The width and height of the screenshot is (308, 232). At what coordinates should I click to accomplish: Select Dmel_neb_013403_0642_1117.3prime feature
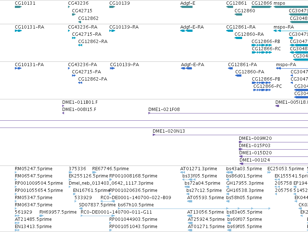click(x=111, y=183)
